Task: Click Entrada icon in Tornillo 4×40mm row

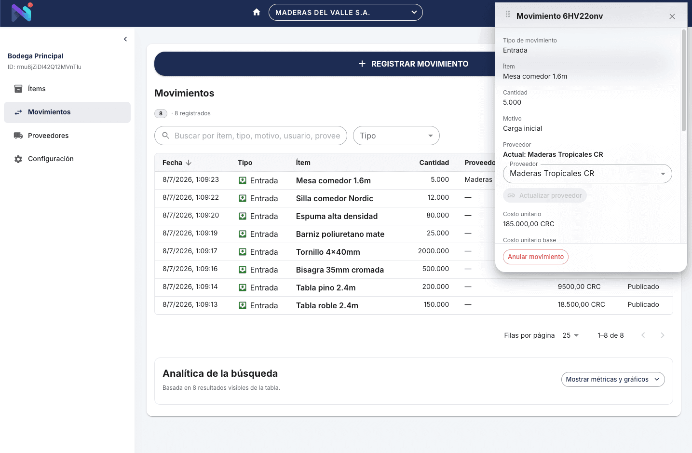Action: (x=243, y=252)
